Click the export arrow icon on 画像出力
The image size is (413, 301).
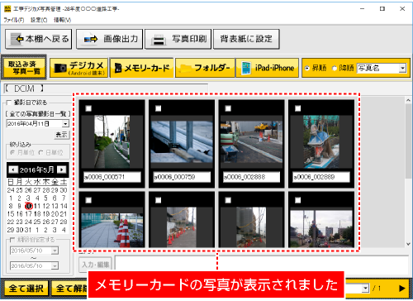coord(91,40)
